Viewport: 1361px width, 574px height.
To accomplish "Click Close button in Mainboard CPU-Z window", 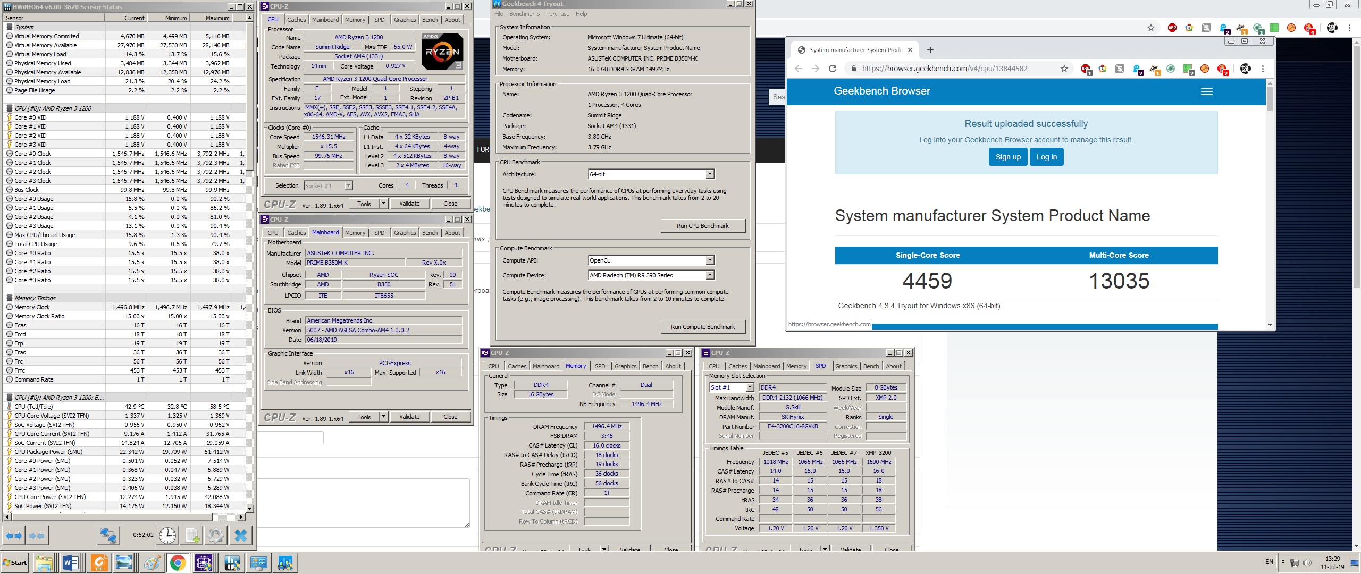I will pyautogui.click(x=450, y=417).
